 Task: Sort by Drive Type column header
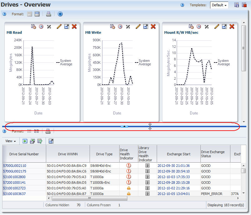tap(104, 154)
